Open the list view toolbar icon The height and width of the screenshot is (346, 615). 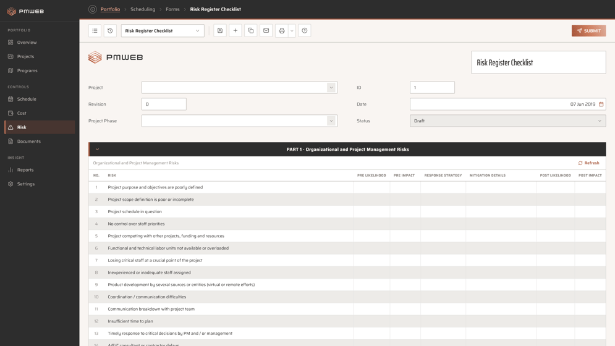[95, 31]
